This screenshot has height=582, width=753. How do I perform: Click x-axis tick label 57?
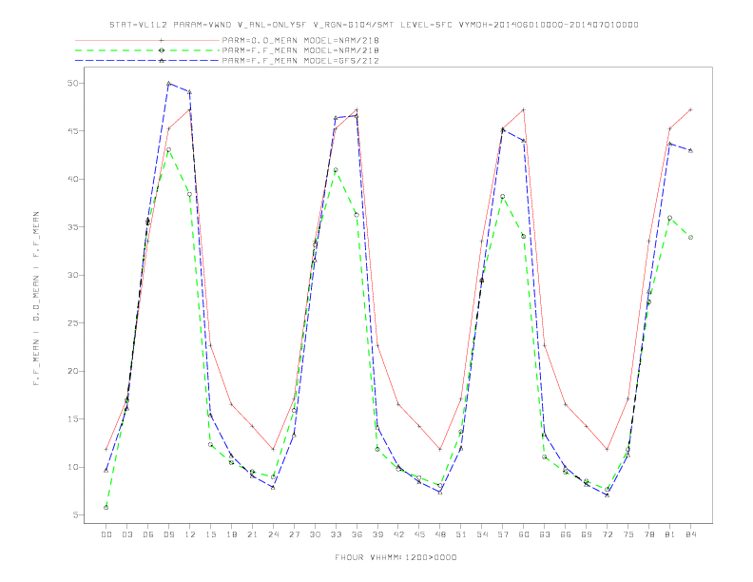pos(503,534)
